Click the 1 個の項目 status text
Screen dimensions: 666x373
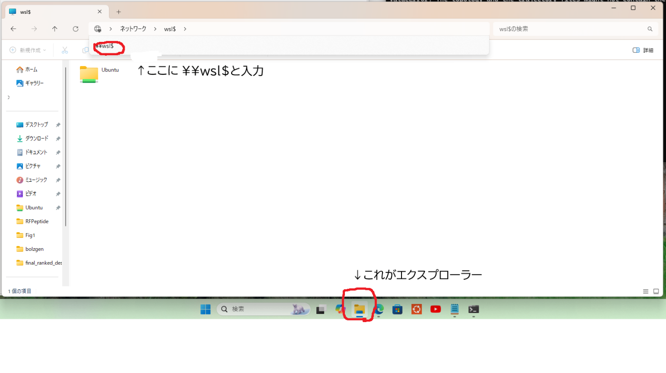coord(20,291)
